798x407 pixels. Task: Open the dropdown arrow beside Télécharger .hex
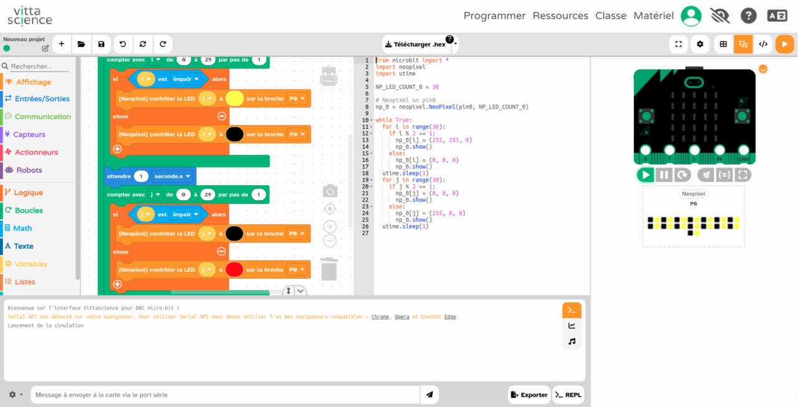455,44
